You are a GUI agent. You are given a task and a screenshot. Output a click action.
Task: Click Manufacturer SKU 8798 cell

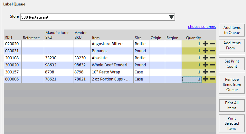[x=59, y=72]
